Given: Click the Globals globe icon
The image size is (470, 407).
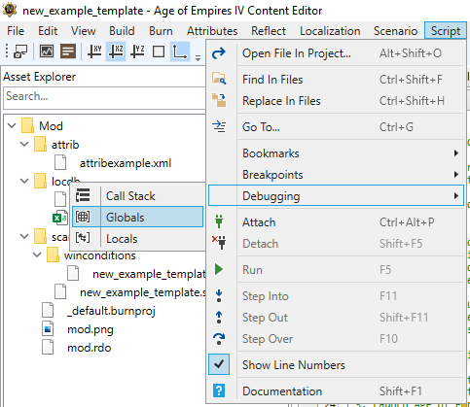Looking at the screenshot, I should (83, 217).
